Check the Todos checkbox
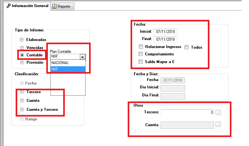Image resolution: width=249 pixels, height=146 pixels. [186, 47]
